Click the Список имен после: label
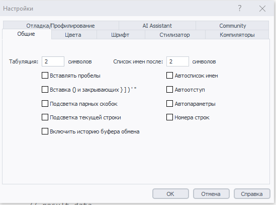This screenshot has width=276, height=205. [138, 61]
